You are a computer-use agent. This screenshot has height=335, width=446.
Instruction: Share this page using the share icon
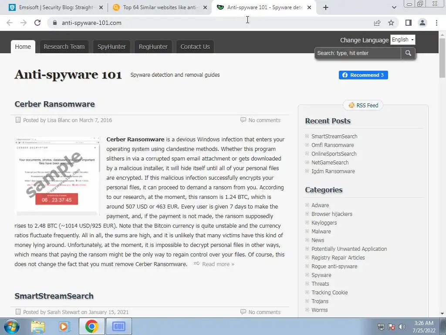tap(377, 23)
